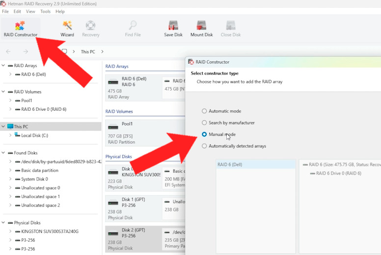Select the /dev/disk/by-partuuid tree entry
381x255 pixels.
[61, 162]
